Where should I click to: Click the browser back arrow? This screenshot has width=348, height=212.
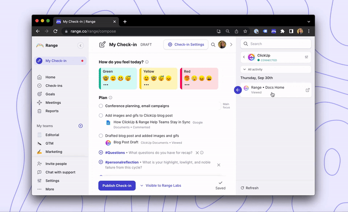pyautogui.click(x=38, y=31)
